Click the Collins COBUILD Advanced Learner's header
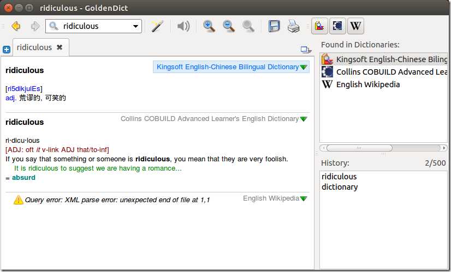This screenshot has height=272, width=451. tap(210, 119)
